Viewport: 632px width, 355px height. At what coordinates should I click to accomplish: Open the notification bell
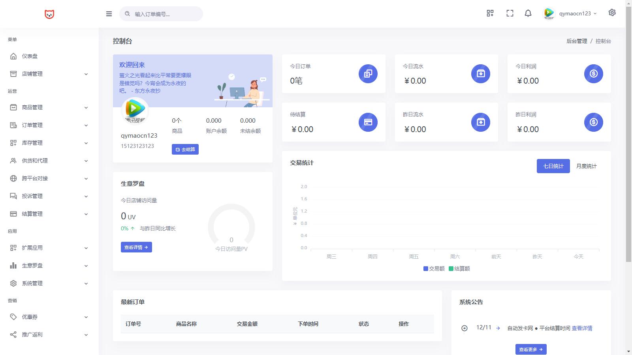pyautogui.click(x=528, y=13)
